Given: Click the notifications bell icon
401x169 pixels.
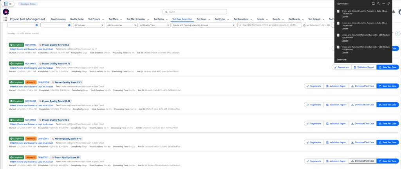Looking at the screenshot, I should (x=393, y=12).
